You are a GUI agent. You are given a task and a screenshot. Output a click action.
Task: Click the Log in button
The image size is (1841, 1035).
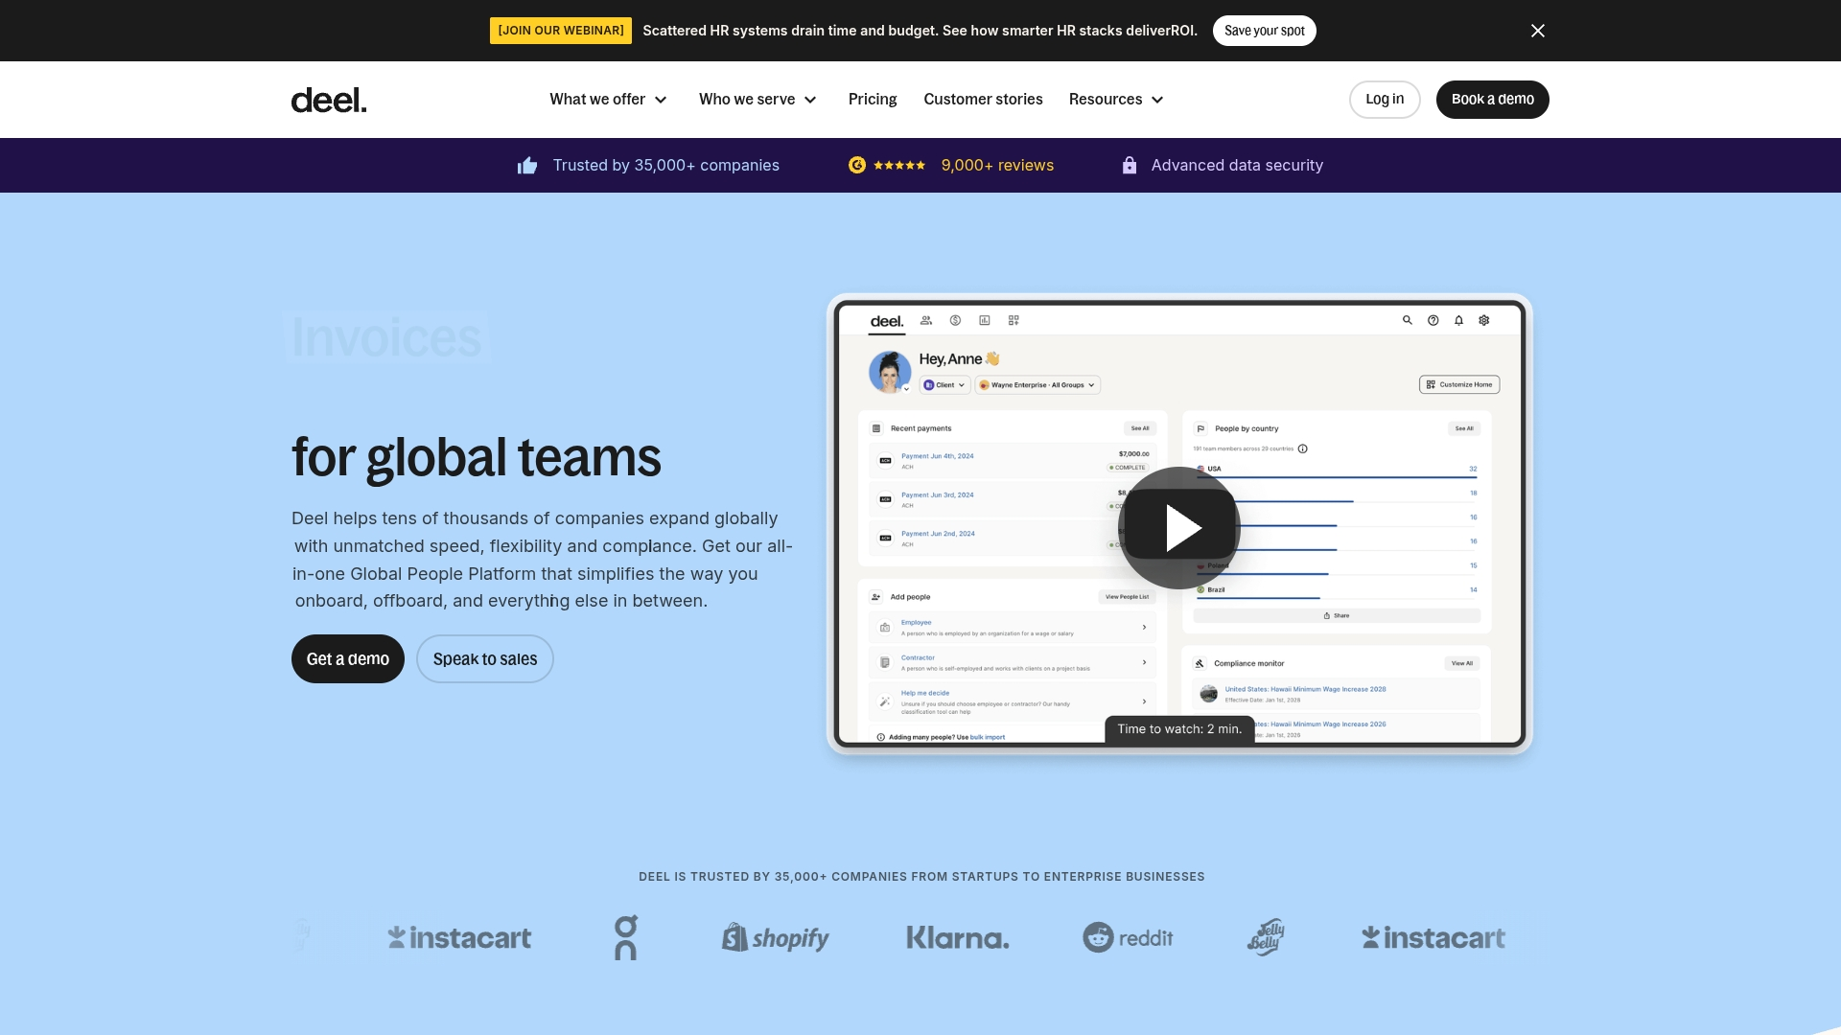pyautogui.click(x=1385, y=100)
